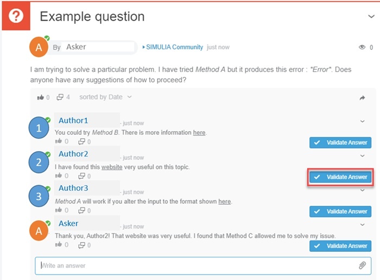
Task: Click the red question mark icon
Action: [x=16, y=16]
